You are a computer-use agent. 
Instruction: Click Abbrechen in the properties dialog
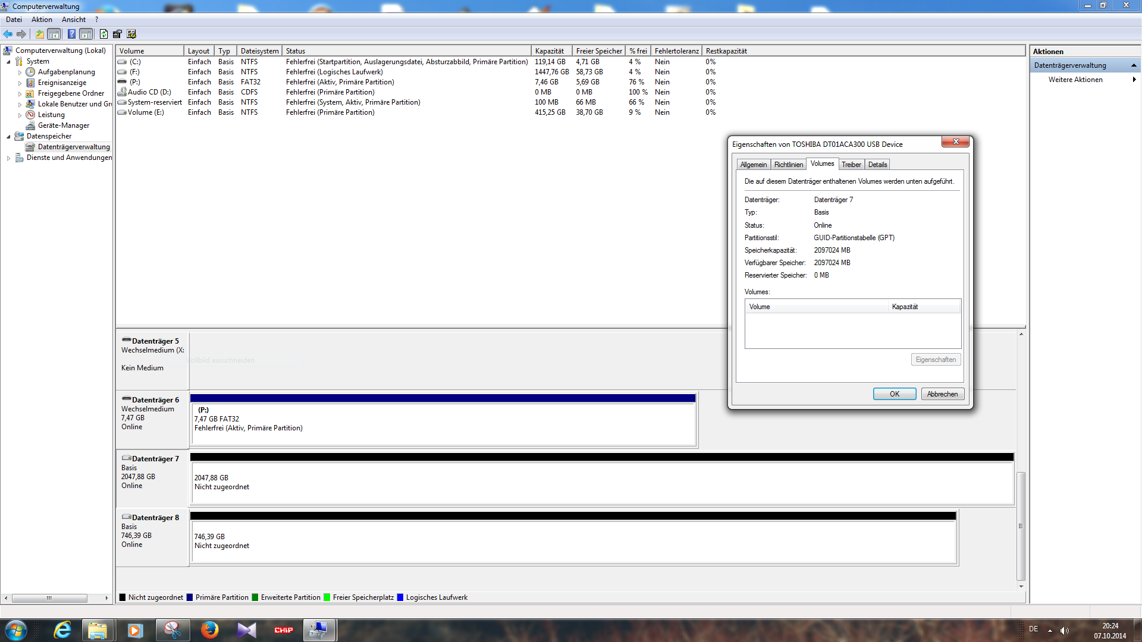click(942, 394)
